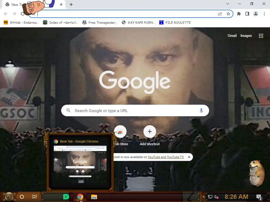Click the Add shortcut plus button
Screen dimensions: 270x202
(150, 132)
